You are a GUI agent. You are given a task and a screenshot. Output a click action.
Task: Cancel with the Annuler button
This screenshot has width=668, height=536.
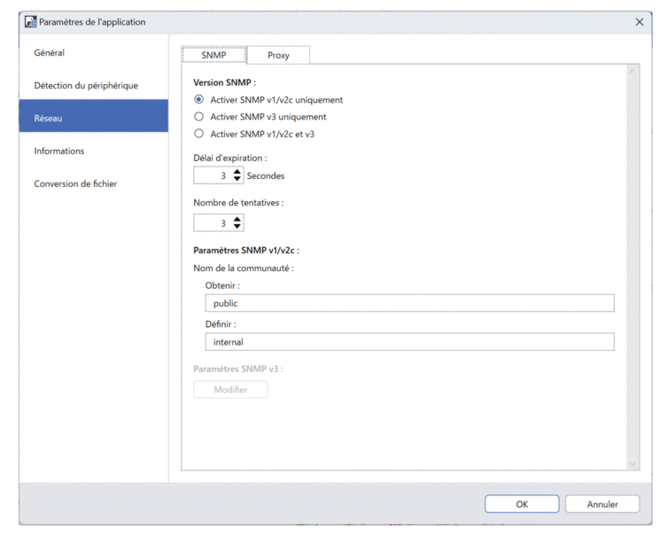pyautogui.click(x=602, y=504)
